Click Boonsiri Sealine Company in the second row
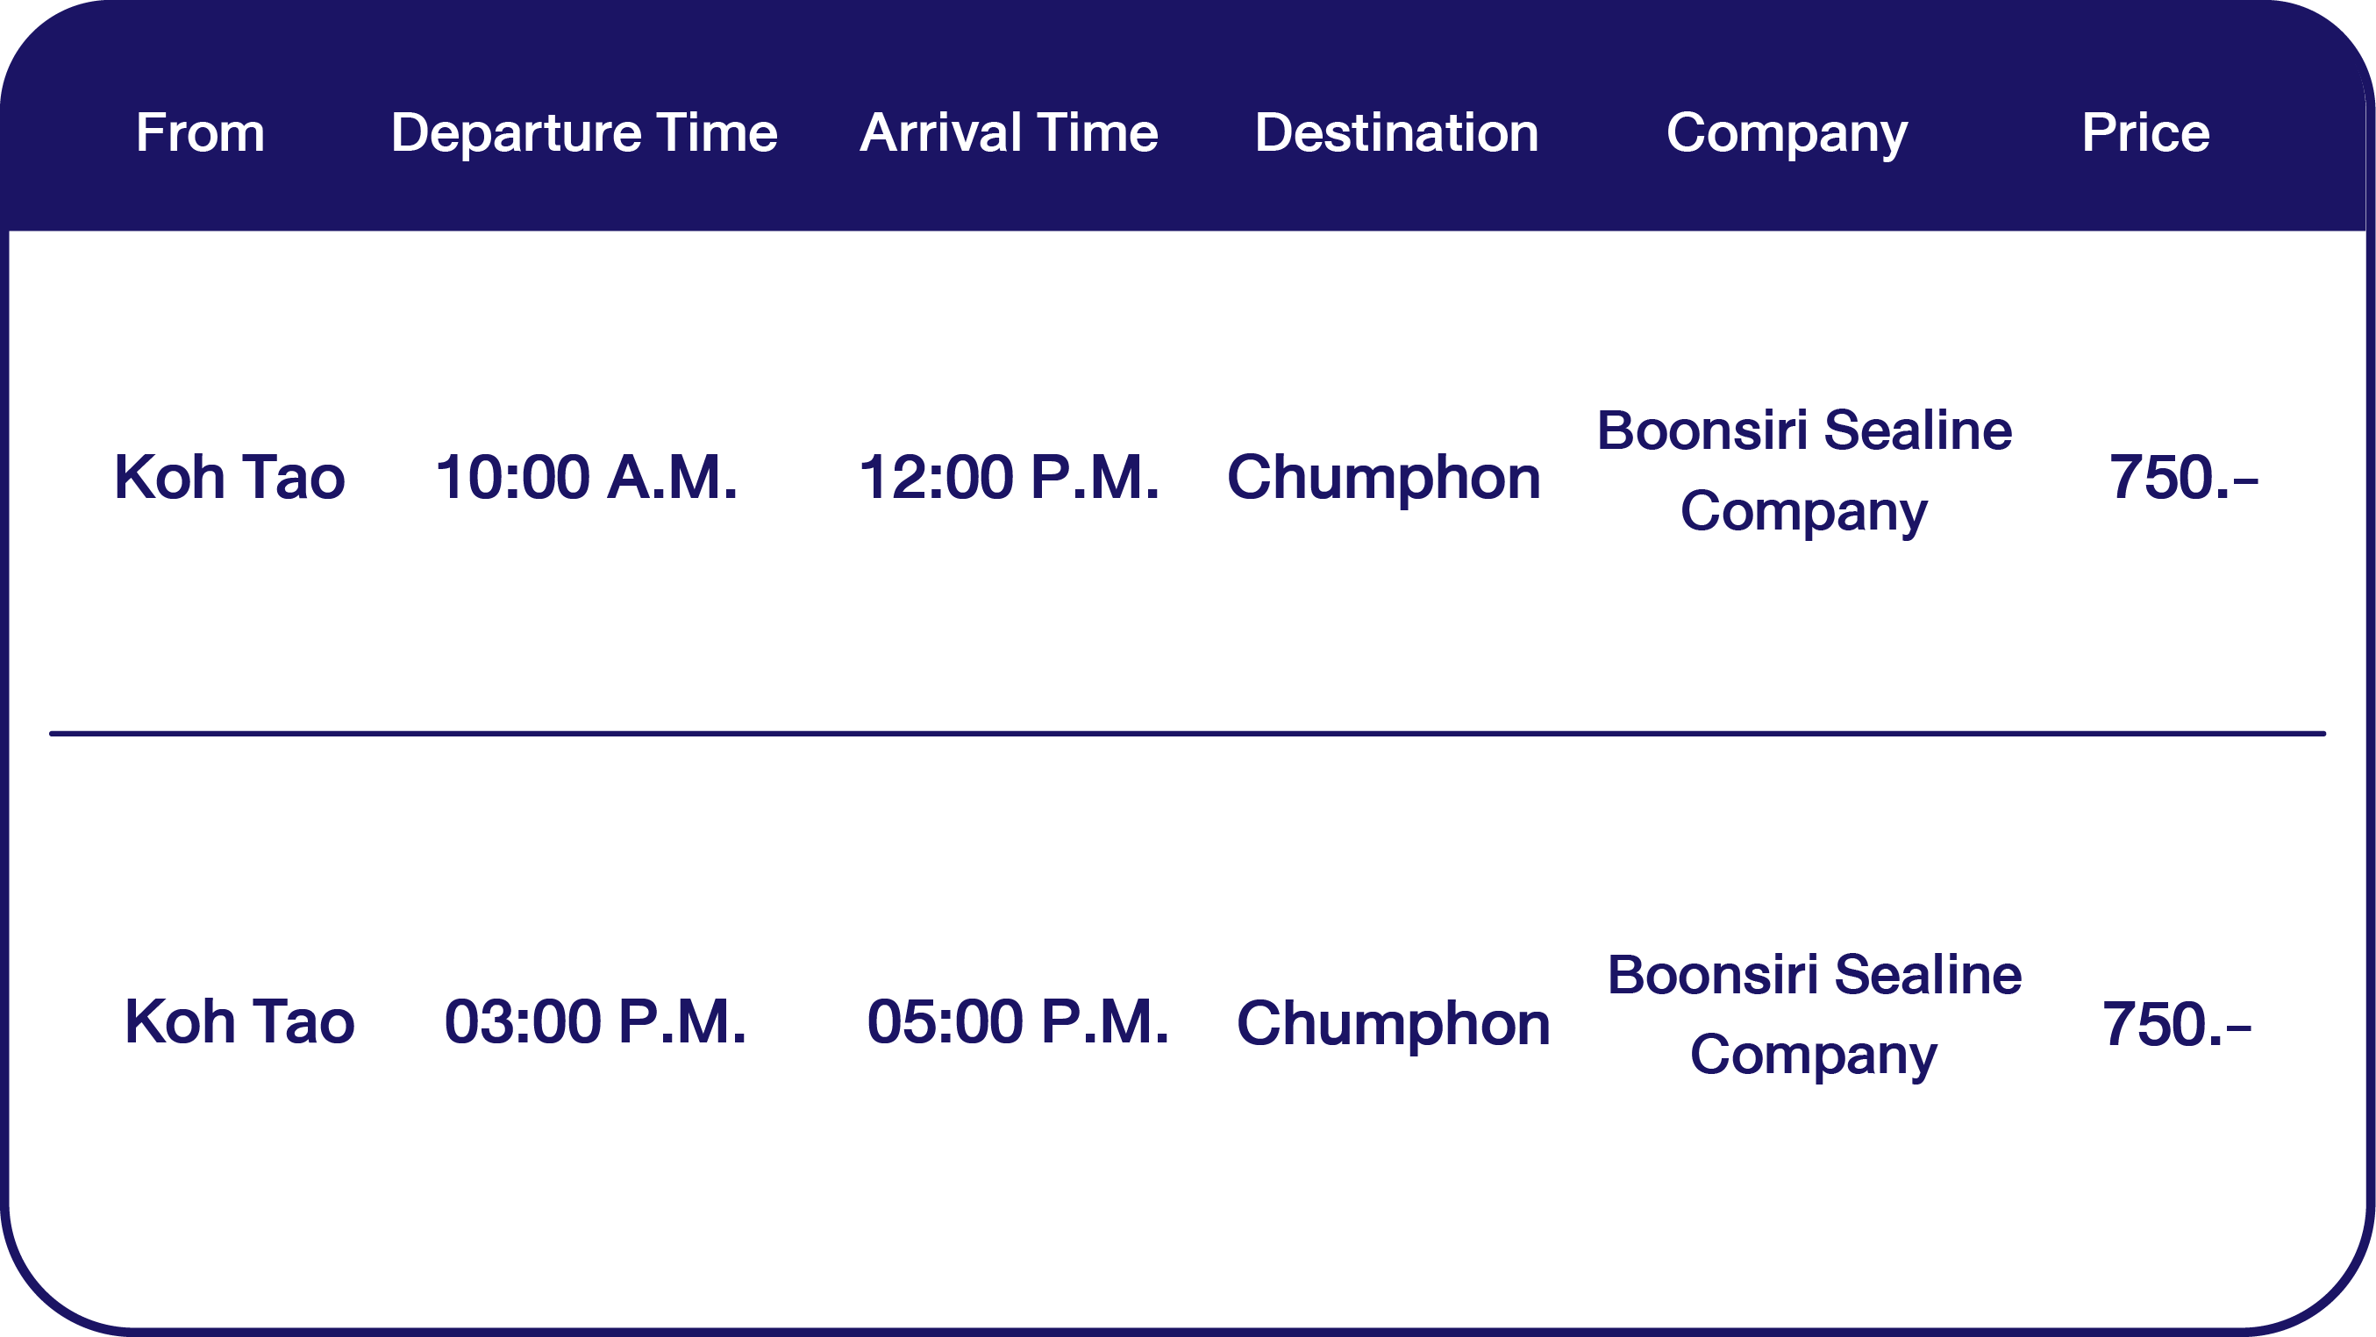The height and width of the screenshot is (1337, 2376). [1814, 1014]
